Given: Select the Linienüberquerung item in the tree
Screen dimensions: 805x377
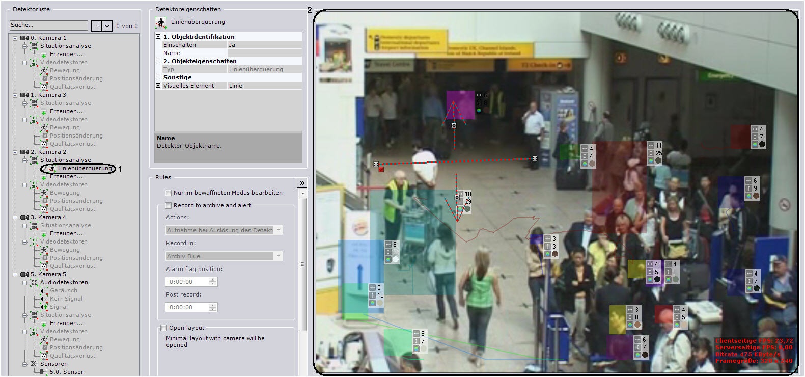Looking at the screenshot, I should click(85, 168).
